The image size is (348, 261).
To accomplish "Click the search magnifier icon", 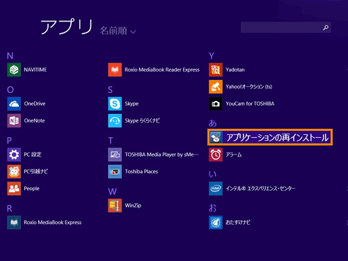I will (x=326, y=28).
